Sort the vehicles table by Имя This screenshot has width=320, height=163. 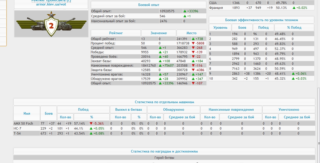pyautogui.click(x=27, y=113)
